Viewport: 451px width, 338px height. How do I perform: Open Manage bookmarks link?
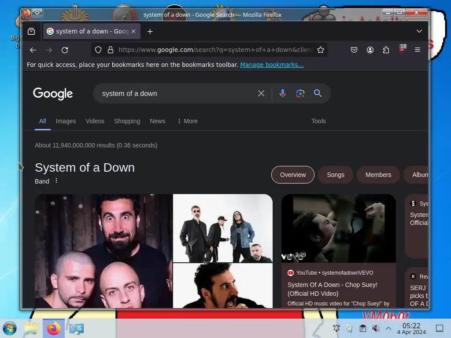[272, 65]
